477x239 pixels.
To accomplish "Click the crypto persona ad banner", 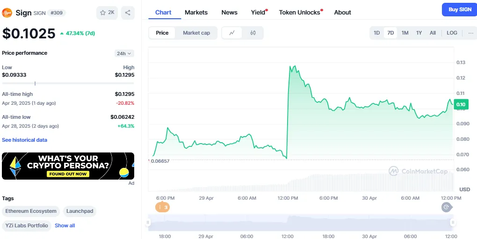I will 68,166.
